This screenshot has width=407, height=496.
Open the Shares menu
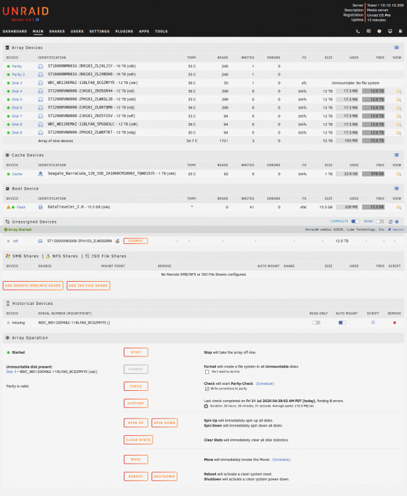point(57,31)
